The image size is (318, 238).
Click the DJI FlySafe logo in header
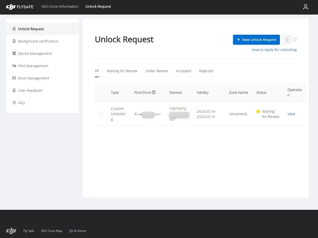[x=20, y=7]
